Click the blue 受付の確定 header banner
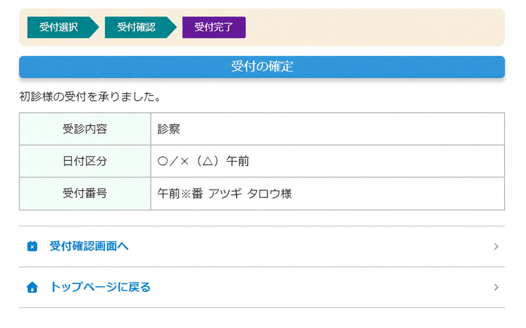The image size is (526, 328). [x=262, y=67]
